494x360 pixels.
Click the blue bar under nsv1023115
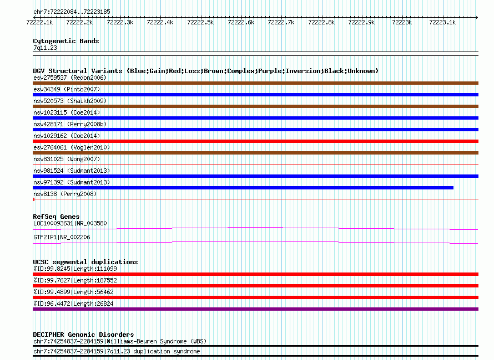coord(255,118)
